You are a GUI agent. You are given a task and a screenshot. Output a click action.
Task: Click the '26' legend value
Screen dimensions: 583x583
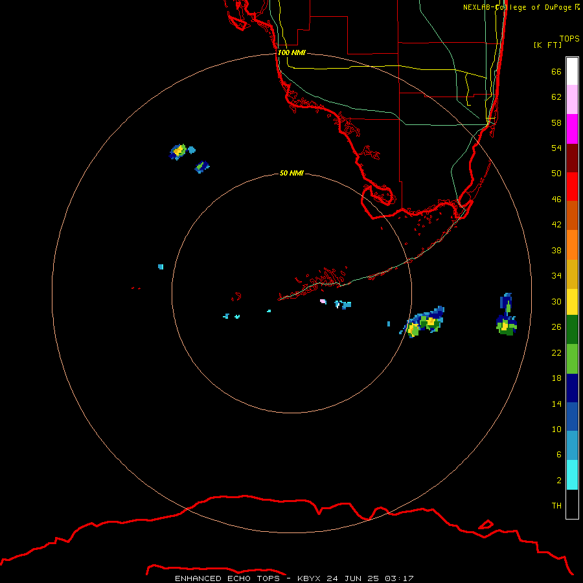click(556, 327)
